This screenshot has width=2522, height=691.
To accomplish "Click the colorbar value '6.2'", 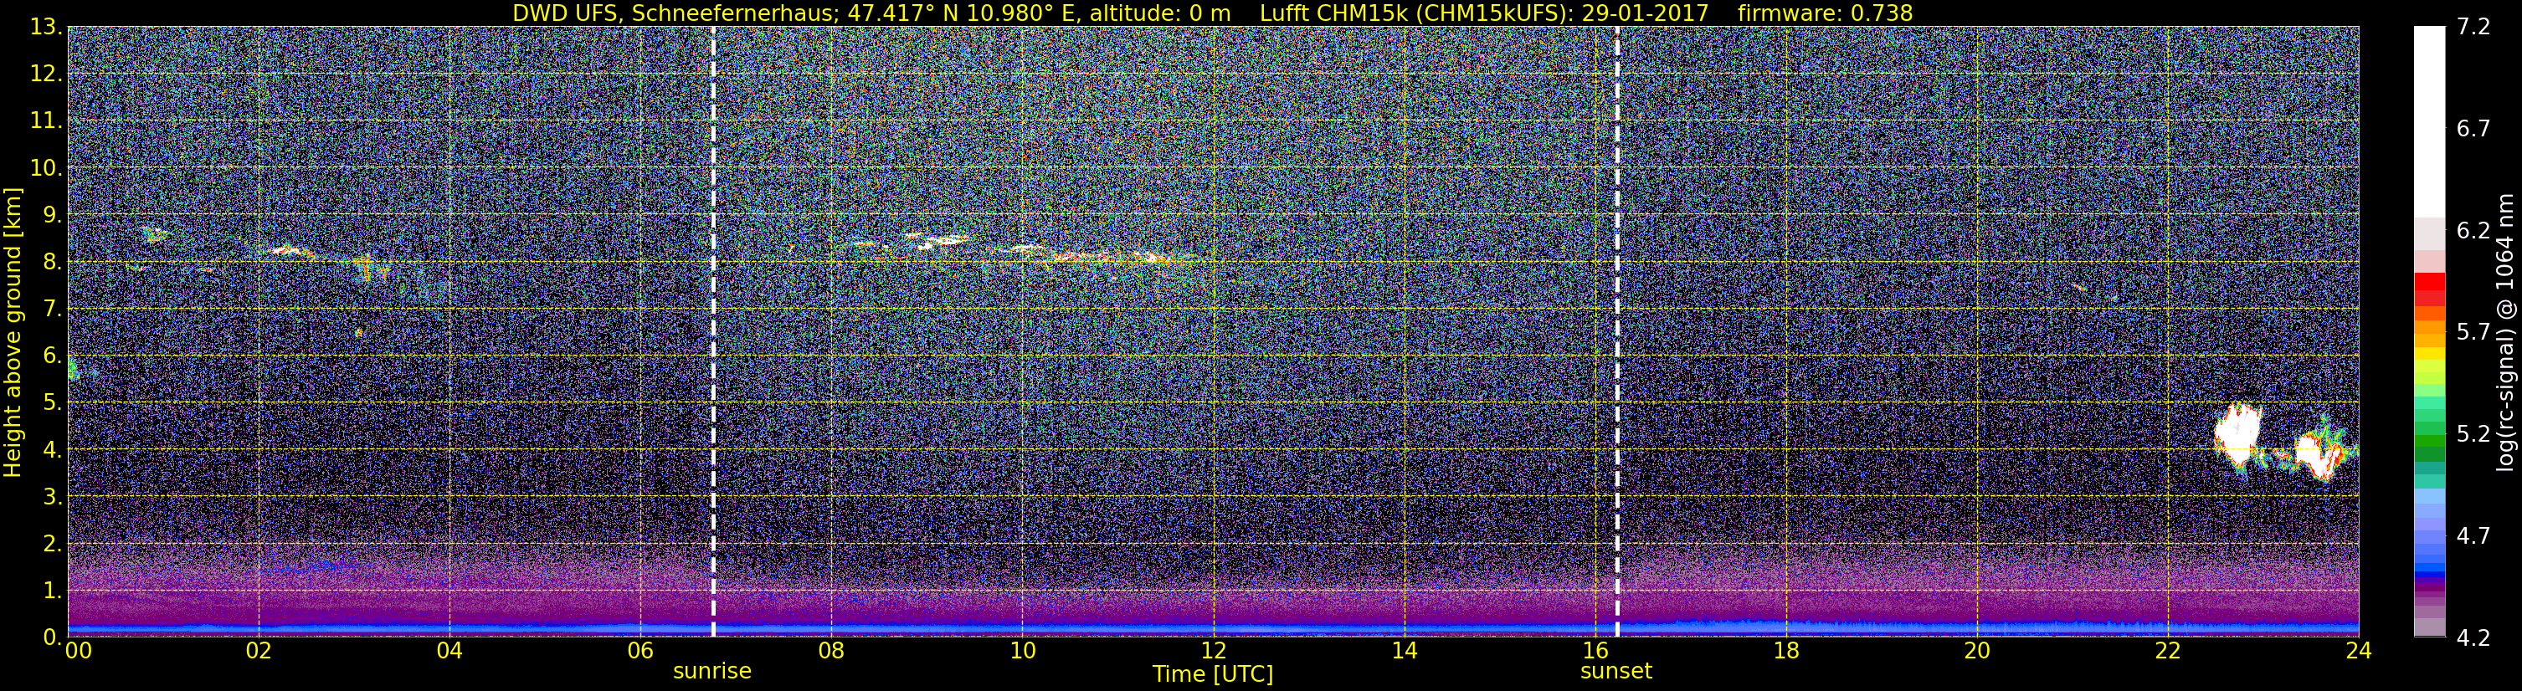I will [2473, 230].
